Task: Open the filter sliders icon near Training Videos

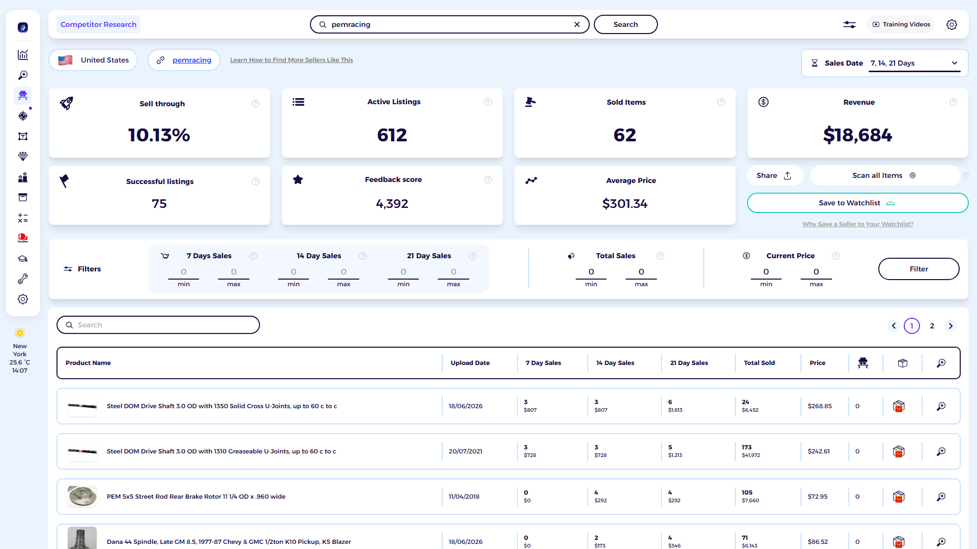Action: coord(849,24)
